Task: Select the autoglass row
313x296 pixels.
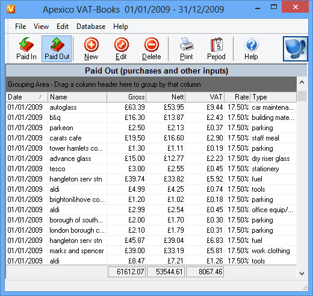Action: pos(151,107)
